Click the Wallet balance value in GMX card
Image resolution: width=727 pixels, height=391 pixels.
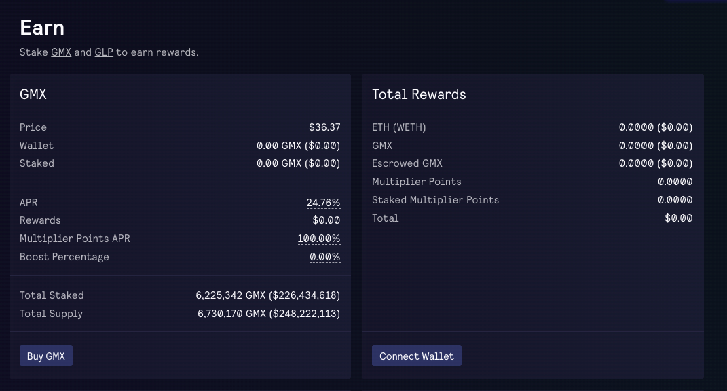(x=298, y=146)
